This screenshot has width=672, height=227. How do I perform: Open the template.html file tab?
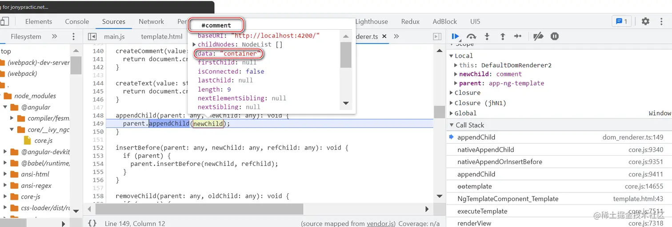click(x=162, y=36)
